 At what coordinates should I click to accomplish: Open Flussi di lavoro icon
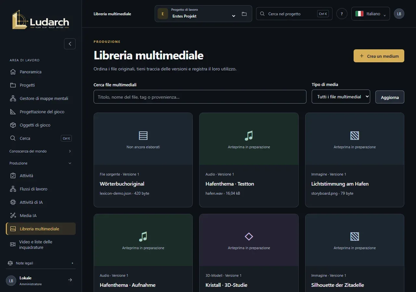tap(13, 189)
